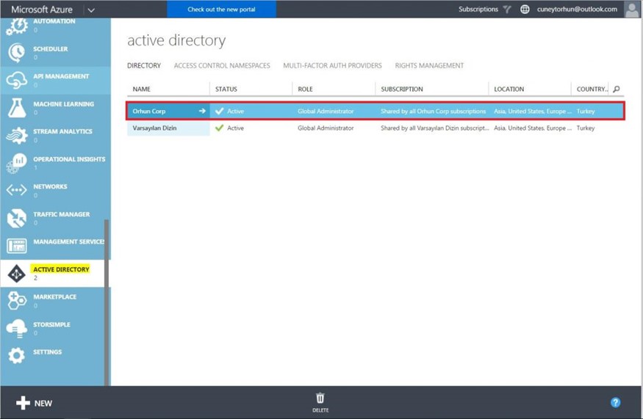Switch to the Directory tab
The width and height of the screenshot is (643, 419).
[144, 65]
